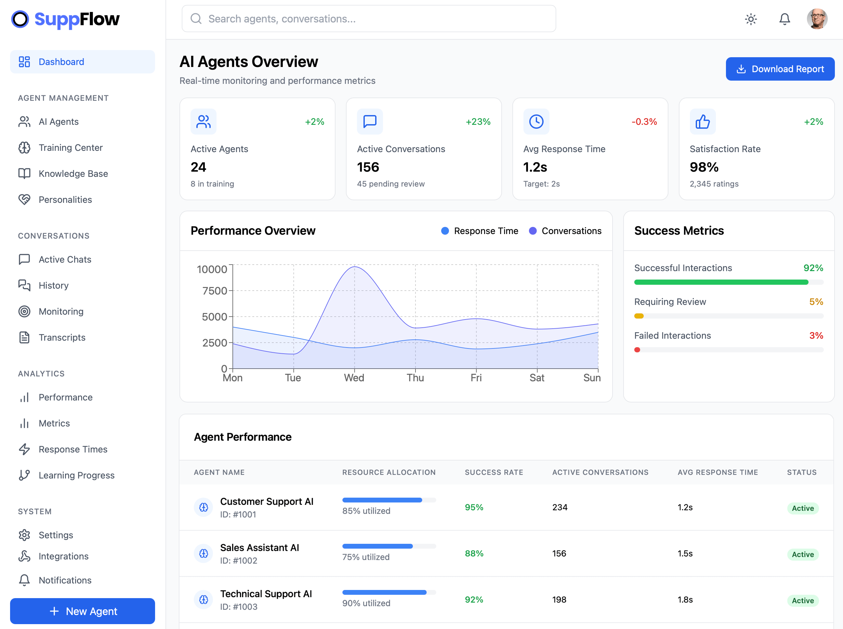Viewport: 843px width, 629px height.
Task: Click the Monitoring target icon
Action: click(x=24, y=311)
